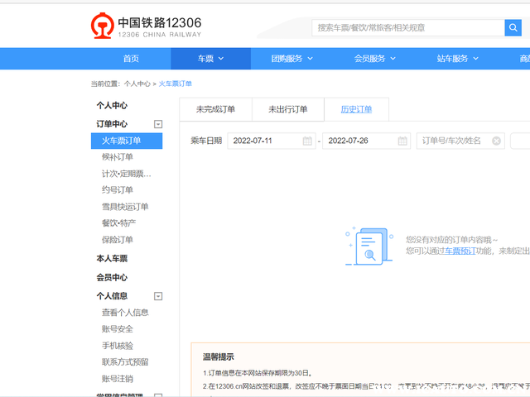
Task: Switch to the 未出行订单 tab
Action: coord(287,109)
